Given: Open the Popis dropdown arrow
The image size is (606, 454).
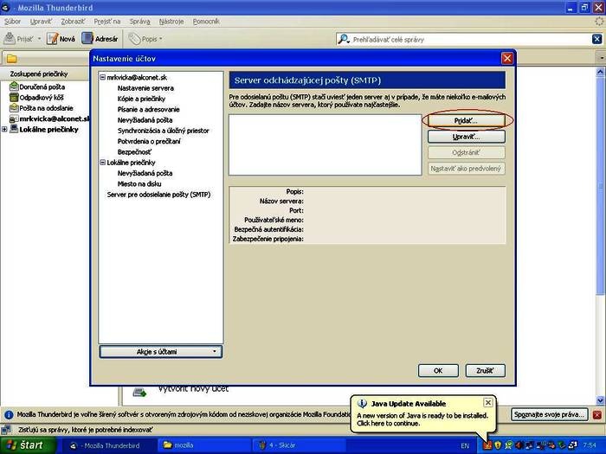Looking at the screenshot, I should pos(161,39).
